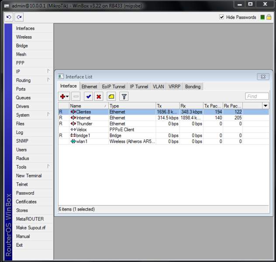The image size is (276, 262).
Task: Click the green connection status square
Action: point(262,17)
